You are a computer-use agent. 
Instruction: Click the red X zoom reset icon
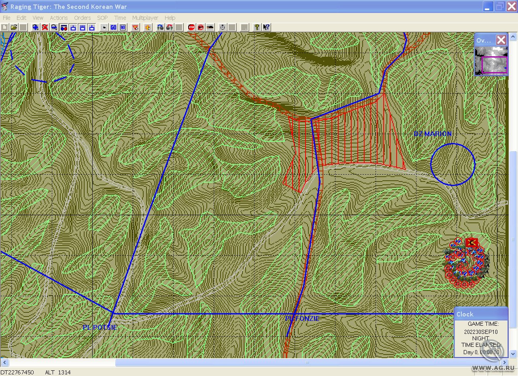point(45,27)
